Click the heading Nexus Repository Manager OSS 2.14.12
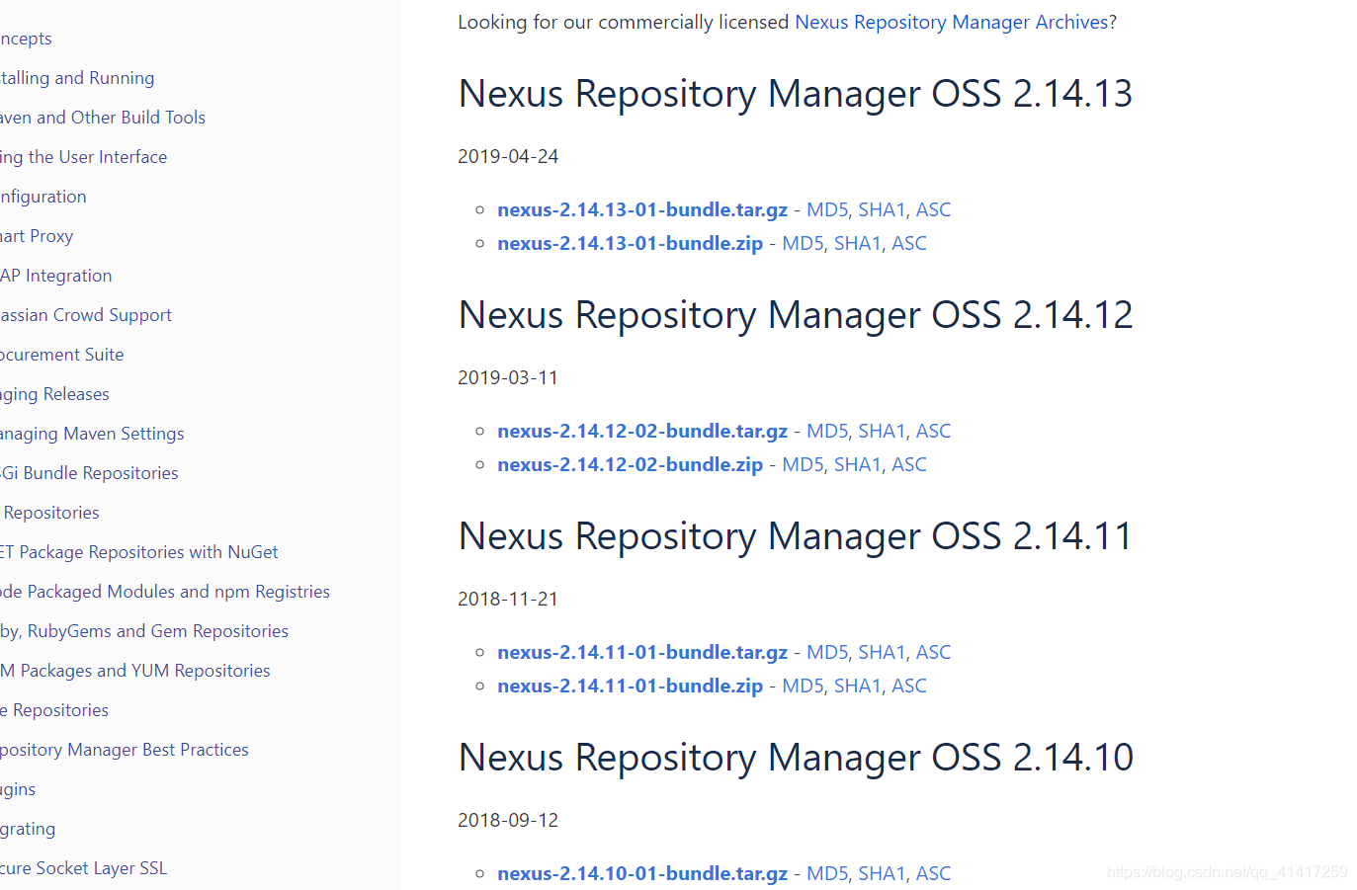 796,315
